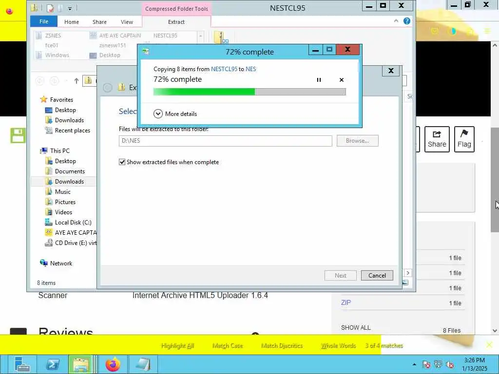Open Documents under This PC
The image size is (499, 374).
tap(70, 171)
